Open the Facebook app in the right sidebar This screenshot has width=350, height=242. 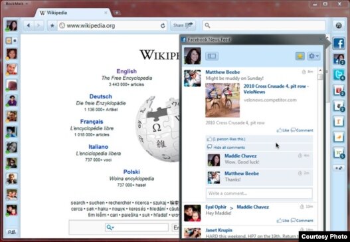pyautogui.click(x=339, y=43)
